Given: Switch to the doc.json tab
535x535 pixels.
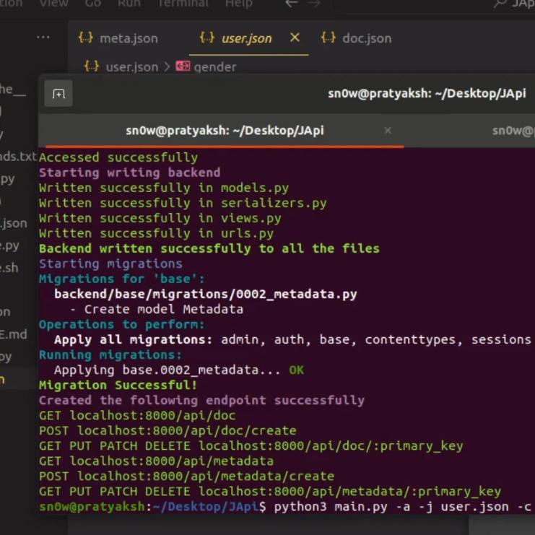Looking at the screenshot, I should click(366, 38).
